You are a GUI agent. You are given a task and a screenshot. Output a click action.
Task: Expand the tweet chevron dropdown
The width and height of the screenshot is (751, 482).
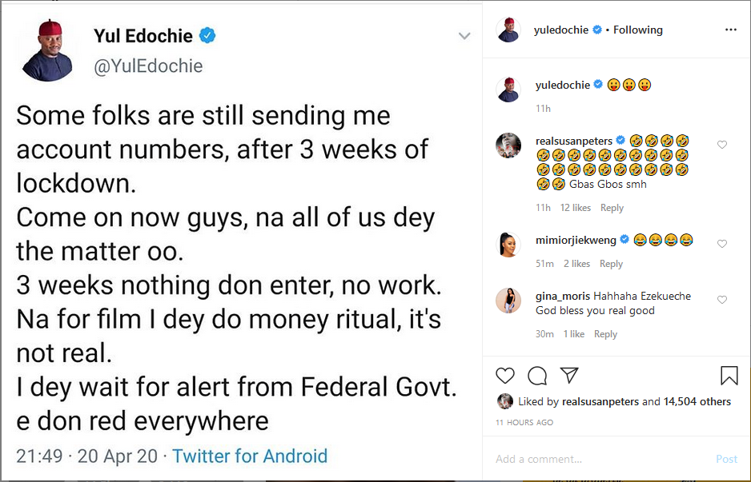tap(464, 36)
